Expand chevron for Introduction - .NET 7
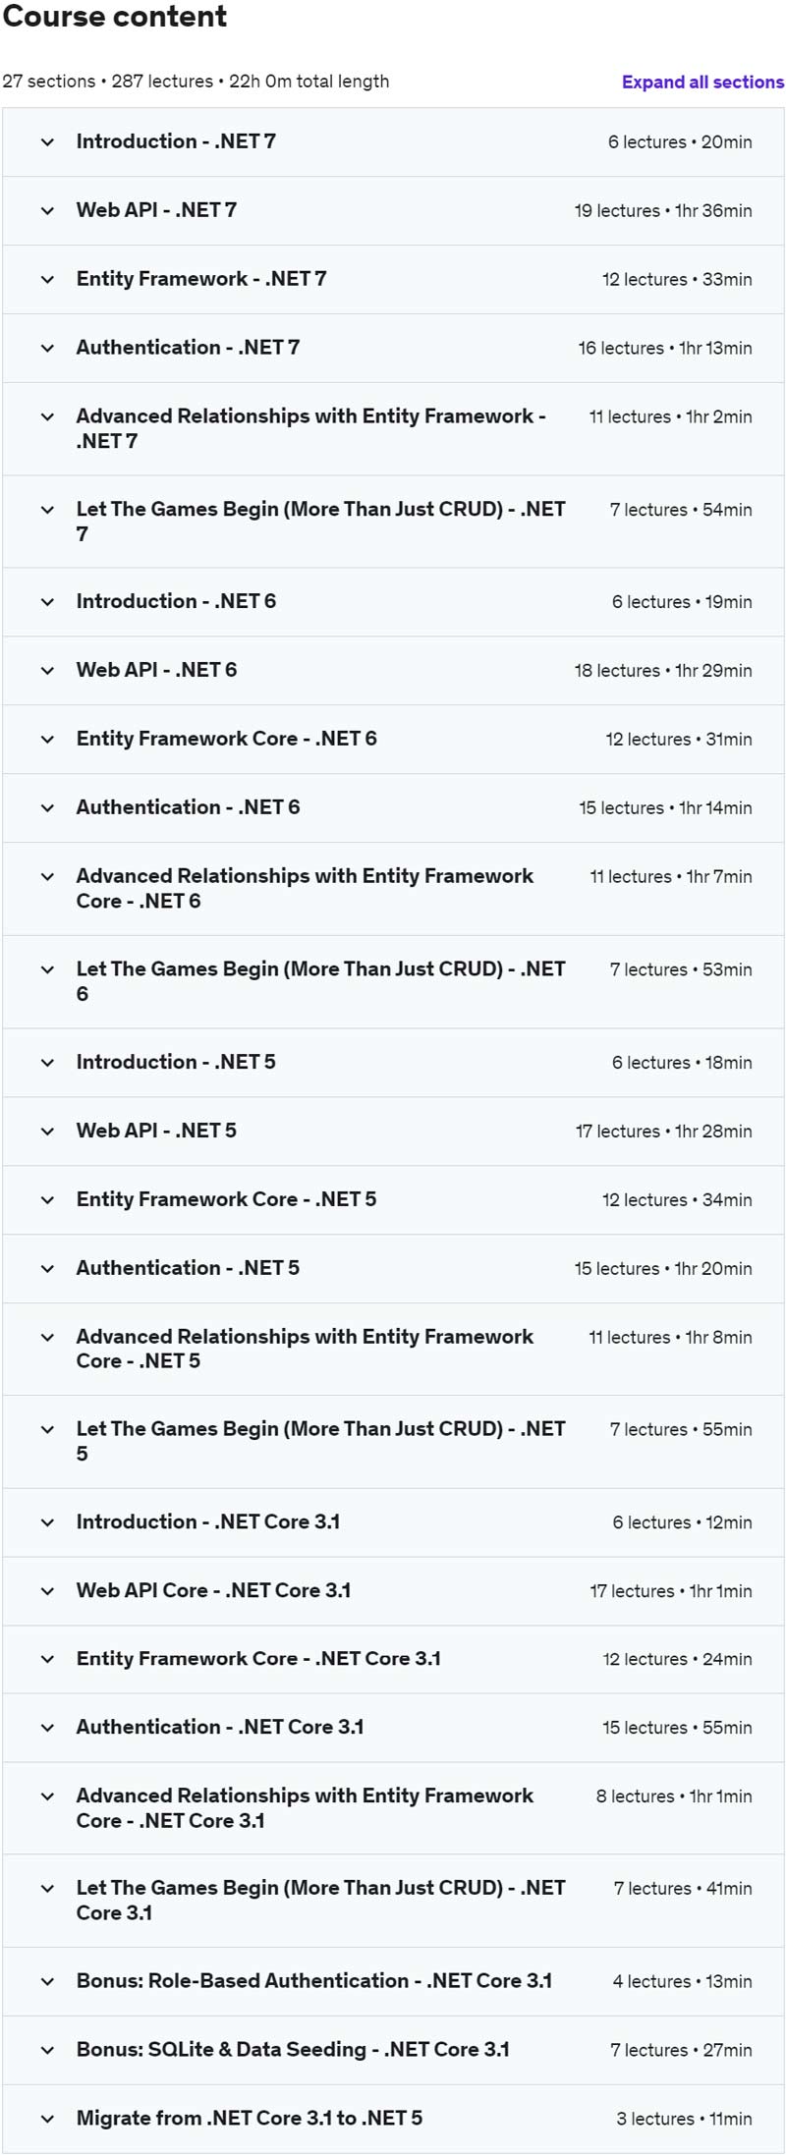The image size is (786, 2155). coord(47,142)
